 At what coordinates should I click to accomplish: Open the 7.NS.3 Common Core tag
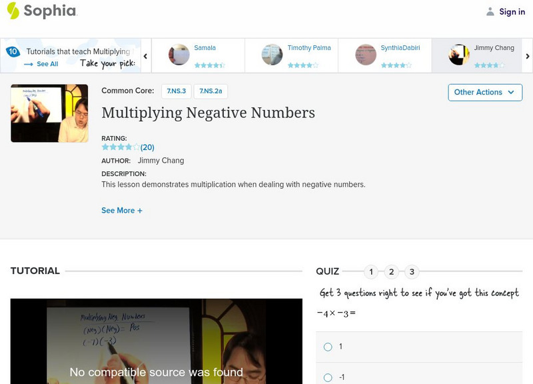tap(177, 91)
